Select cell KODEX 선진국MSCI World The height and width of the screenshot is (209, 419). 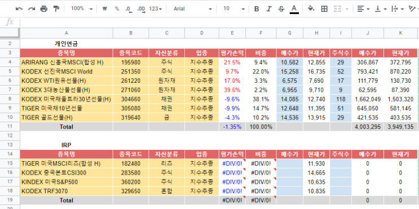click(67, 72)
